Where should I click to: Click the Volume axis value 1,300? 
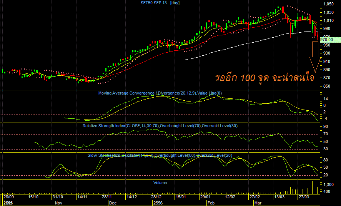[x=329, y=185]
